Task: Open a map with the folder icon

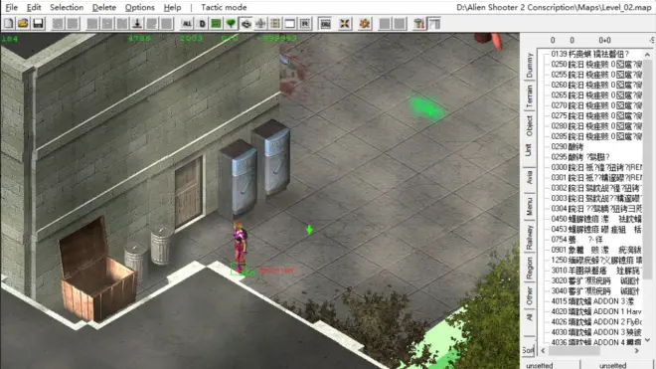Action: tap(23, 24)
